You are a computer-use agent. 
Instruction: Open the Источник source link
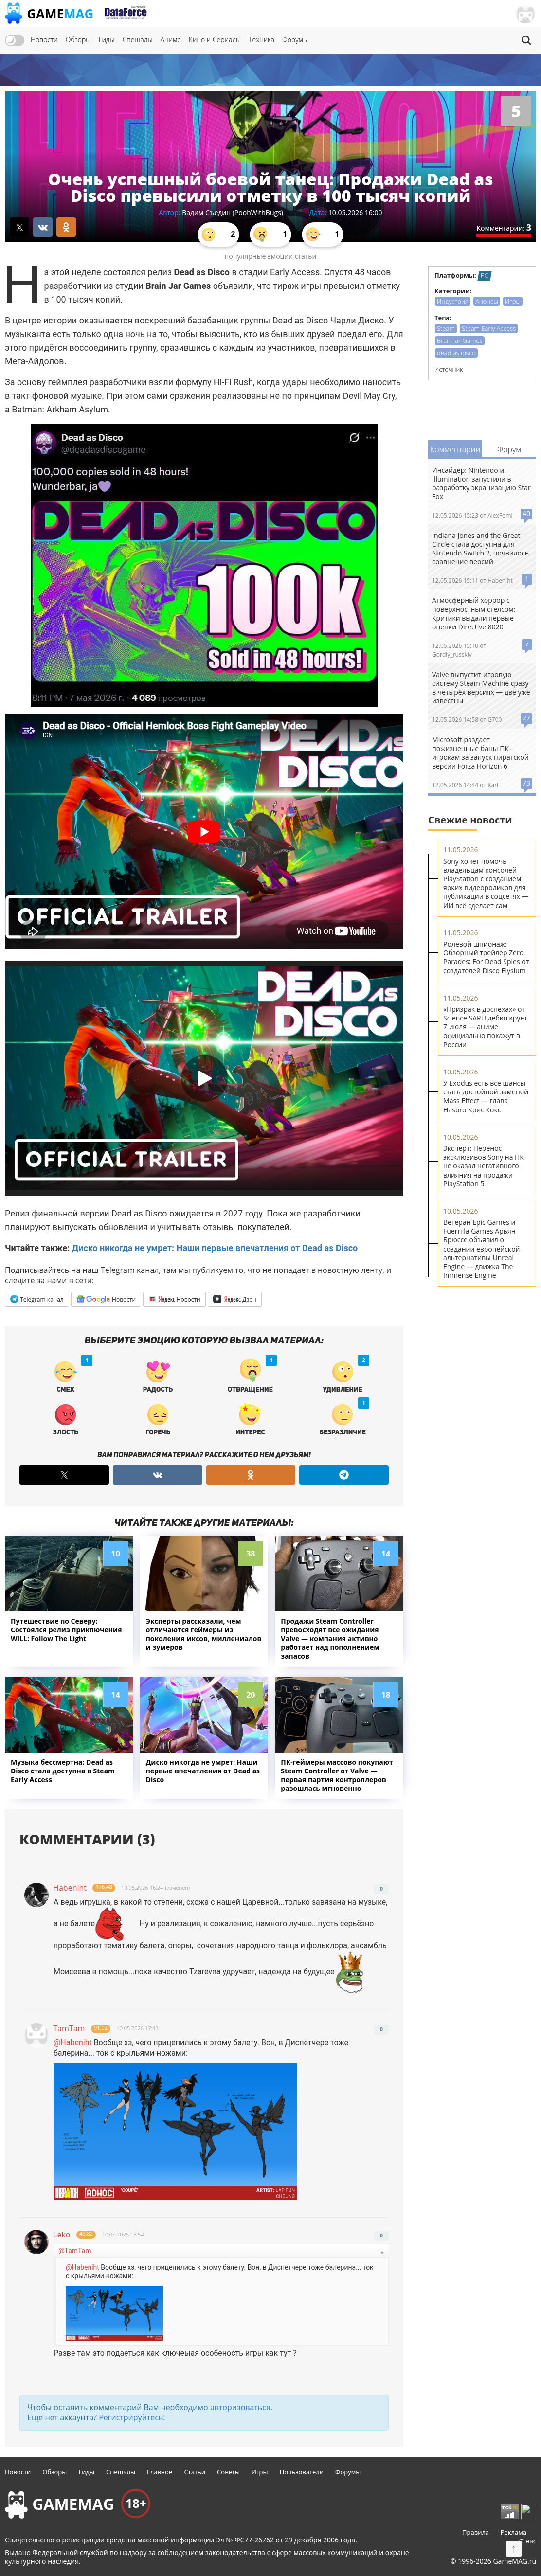pyautogui.click(x=448, y=369)
